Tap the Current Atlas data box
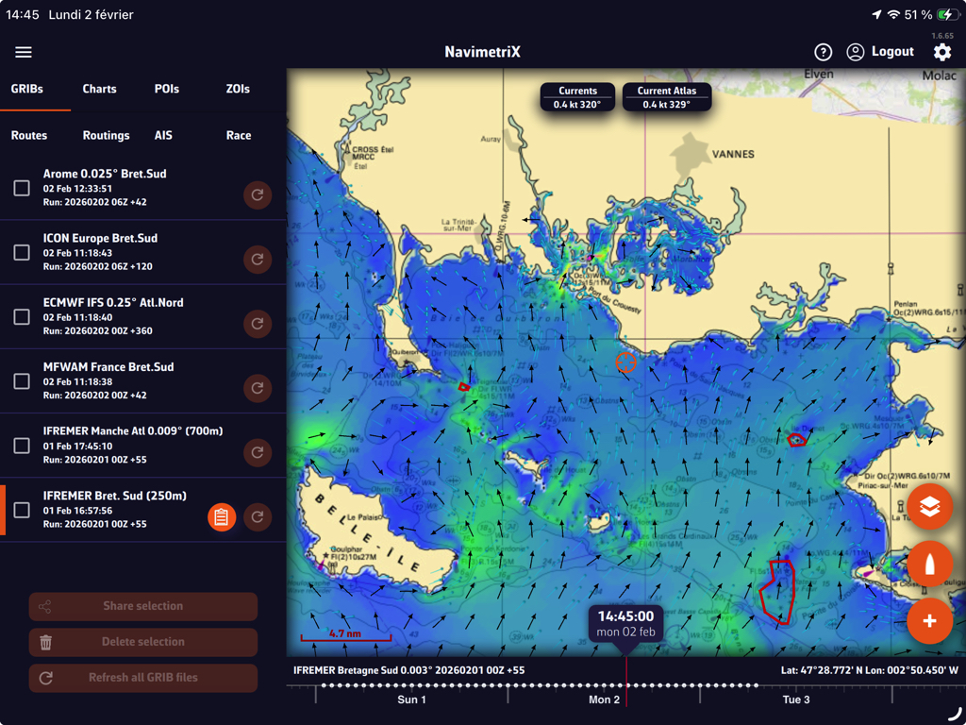The width and height of the screenshot is (966, 725). point(666,97)
